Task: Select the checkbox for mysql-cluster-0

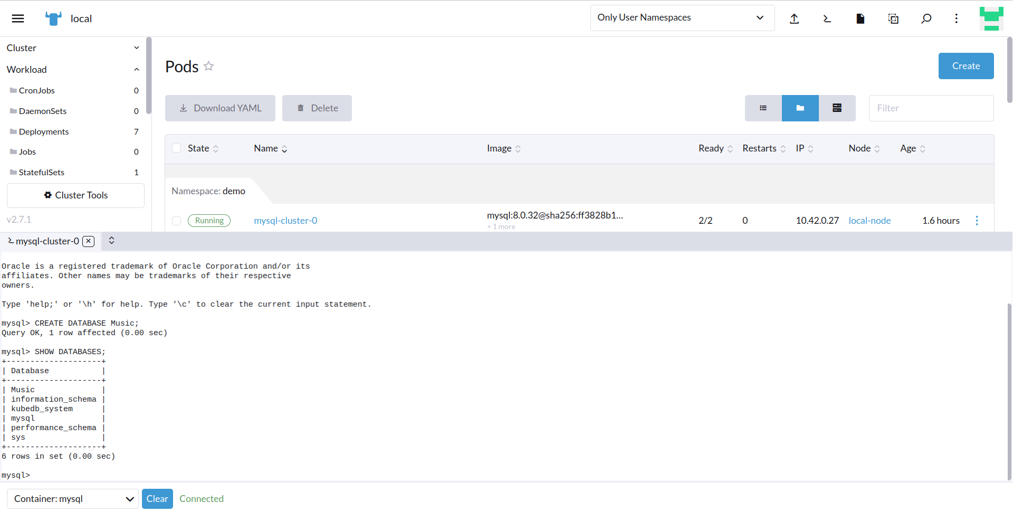Action: [x=177, y=221]
